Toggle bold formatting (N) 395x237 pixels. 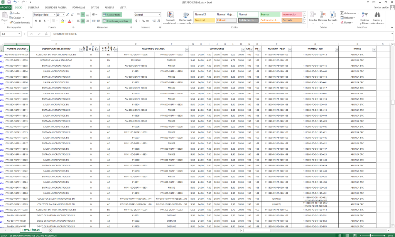point(35,21)
